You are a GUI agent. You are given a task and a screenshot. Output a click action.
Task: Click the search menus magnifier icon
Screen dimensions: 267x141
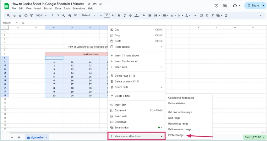(8, 15)
